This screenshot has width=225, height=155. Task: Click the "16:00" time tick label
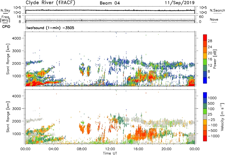138,149
